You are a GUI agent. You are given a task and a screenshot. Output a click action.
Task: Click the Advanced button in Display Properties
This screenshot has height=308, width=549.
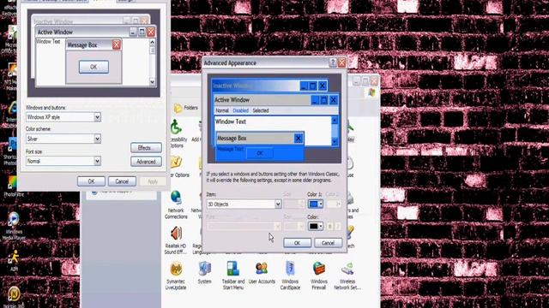point(146,162)
